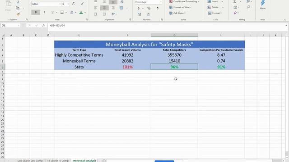Toggle Align Right
This screenshot has width=289, height=162.
pyautogui.click(x=113, y=8)
